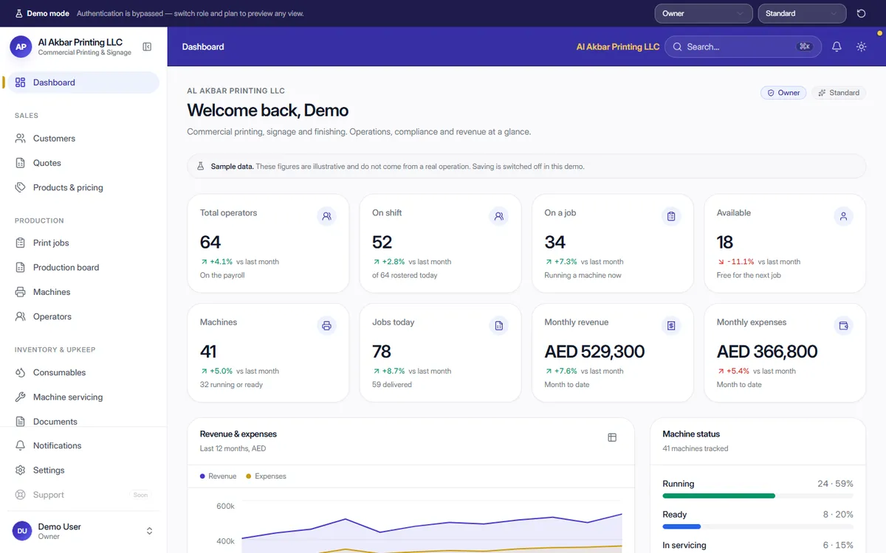Click the Consumables droplet icon
Viewport: 886px width, 553px height.
tap(20, 372)
